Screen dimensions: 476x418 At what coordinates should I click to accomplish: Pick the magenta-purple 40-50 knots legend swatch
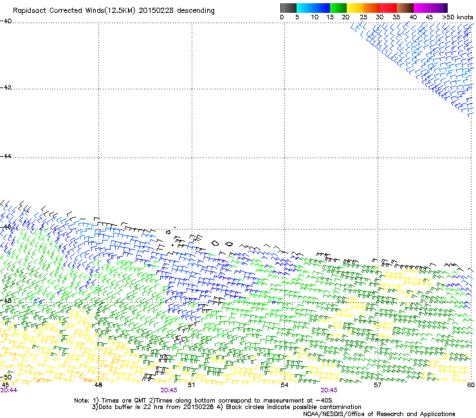pos(430,8)
